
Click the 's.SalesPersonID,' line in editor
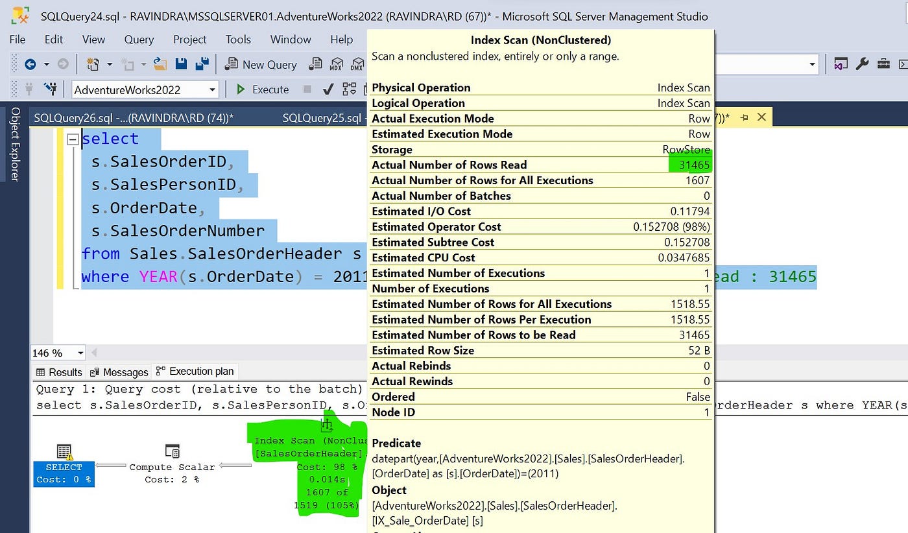(x=167, y=185)
